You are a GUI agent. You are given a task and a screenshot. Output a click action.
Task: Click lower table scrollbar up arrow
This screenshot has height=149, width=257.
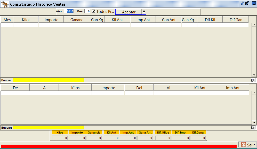[254, 93]
